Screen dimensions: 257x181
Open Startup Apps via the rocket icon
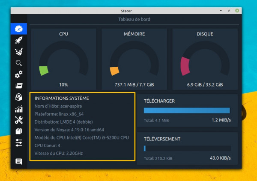coord(18,40)
